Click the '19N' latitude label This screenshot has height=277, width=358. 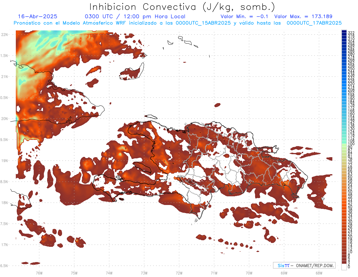[x=5, y=161]
